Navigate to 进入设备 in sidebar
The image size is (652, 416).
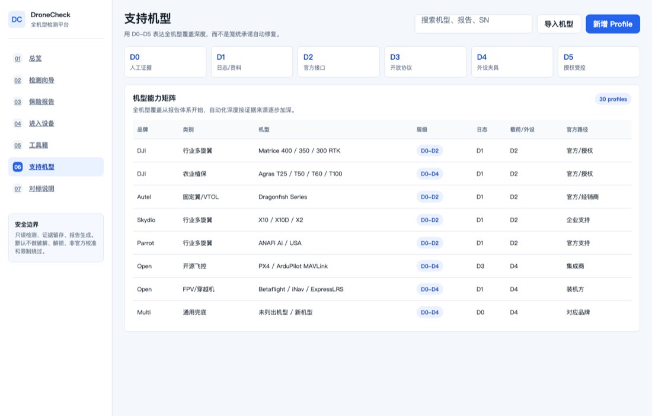click(x=56, y=123)
